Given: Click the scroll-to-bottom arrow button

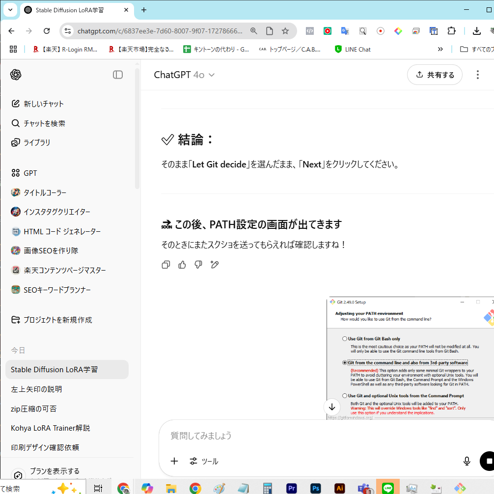Looking at the screenshot, I should tap(332, 407).
